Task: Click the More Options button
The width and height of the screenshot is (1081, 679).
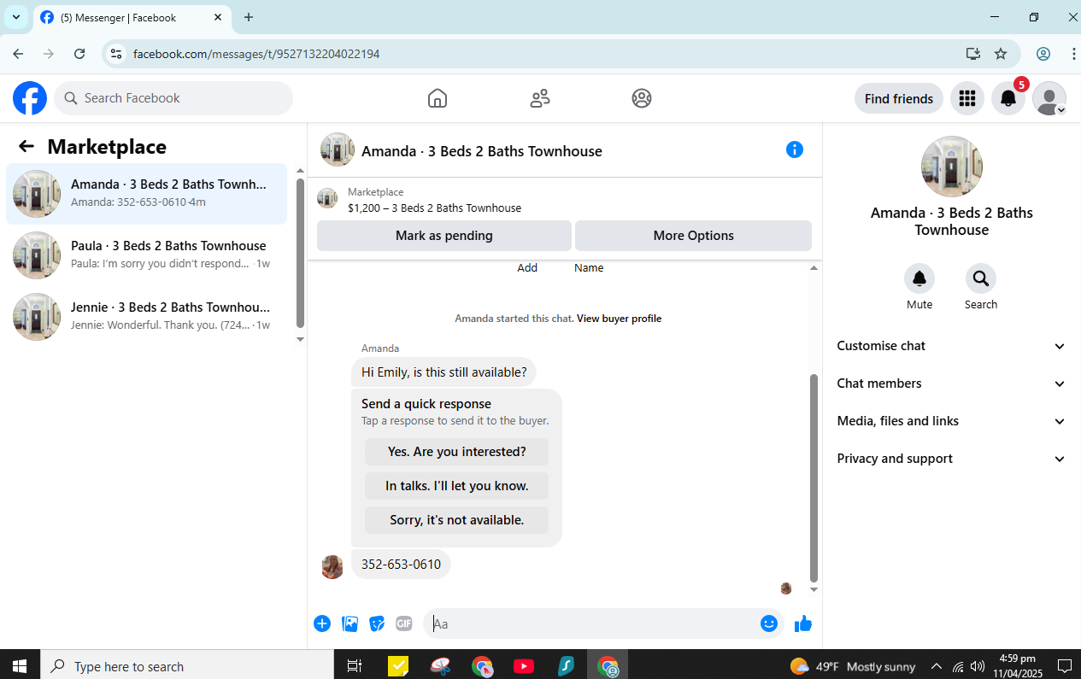Action: (x=693, y=236)
